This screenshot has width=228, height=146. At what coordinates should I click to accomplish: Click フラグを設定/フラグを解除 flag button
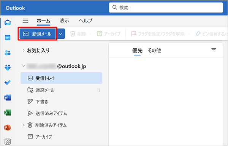(158, 34)
